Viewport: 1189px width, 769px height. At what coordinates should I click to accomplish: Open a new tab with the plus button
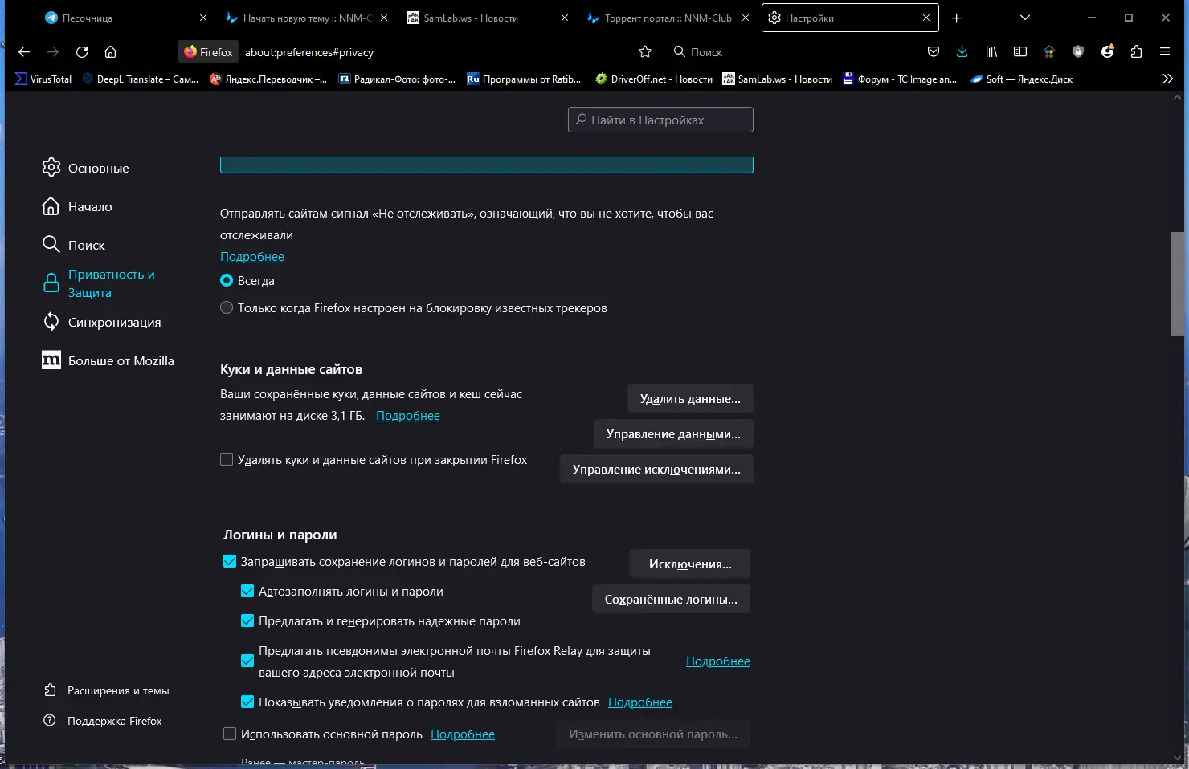coord(957,18)
